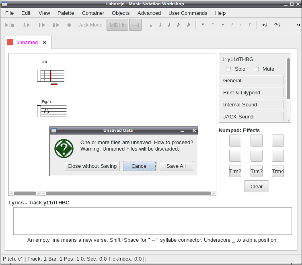Viewport: 302px width, 265px height.
Task: Expand the General section
Action: [253, 80]
